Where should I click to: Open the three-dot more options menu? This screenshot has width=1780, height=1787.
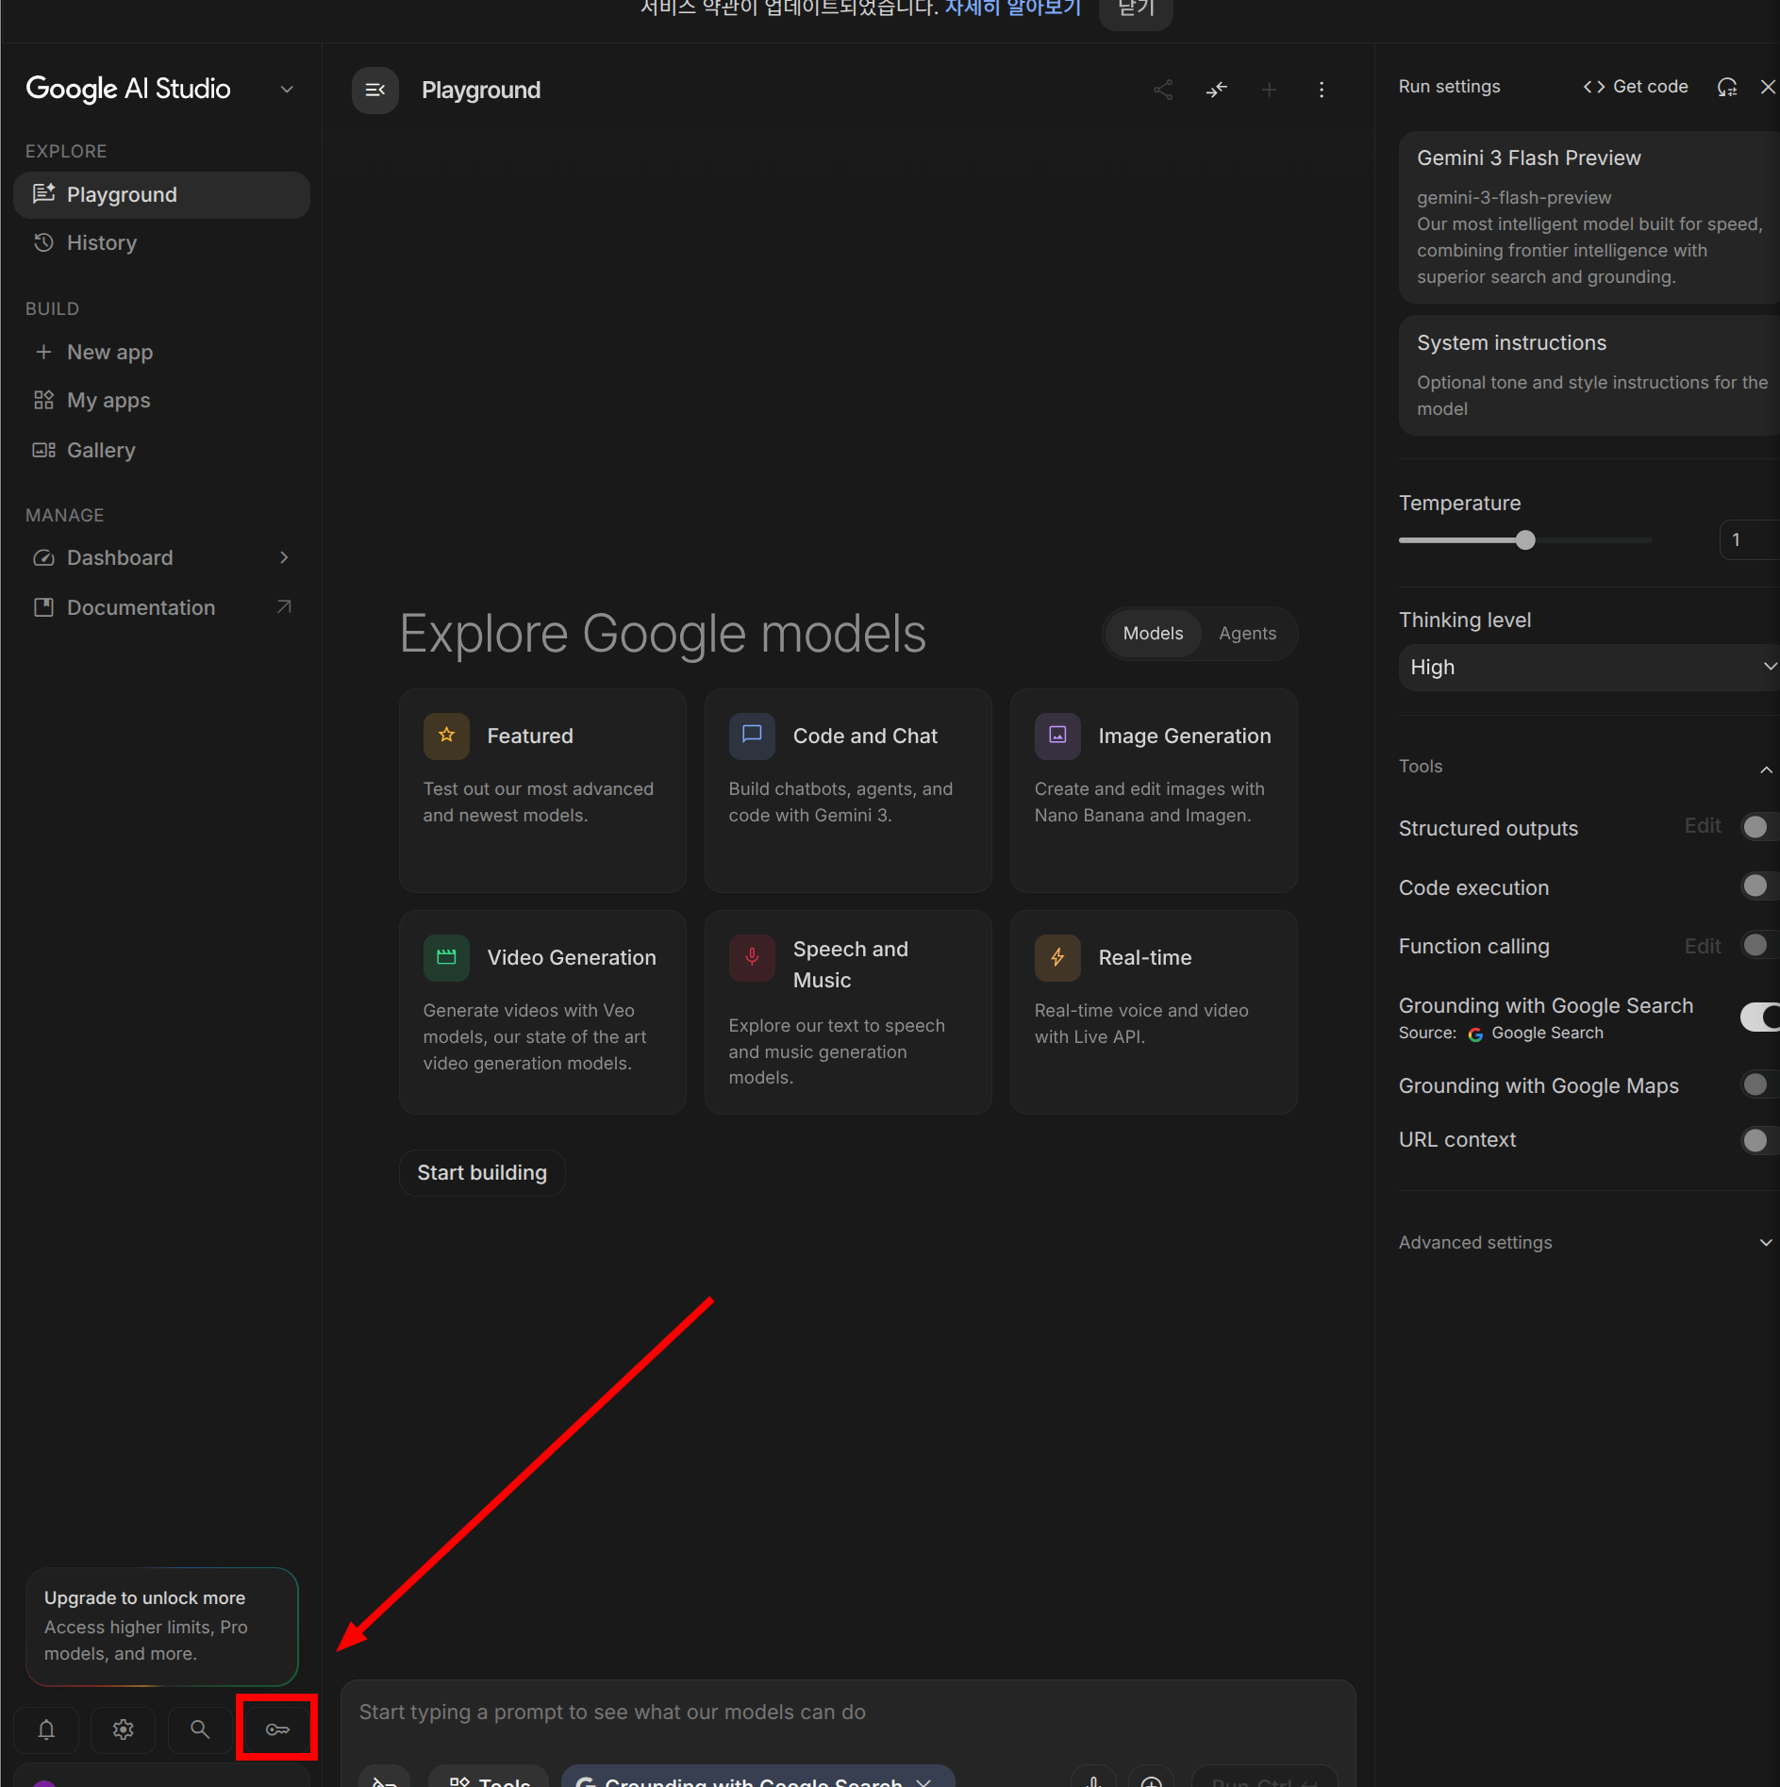[x=1322, y=90]
